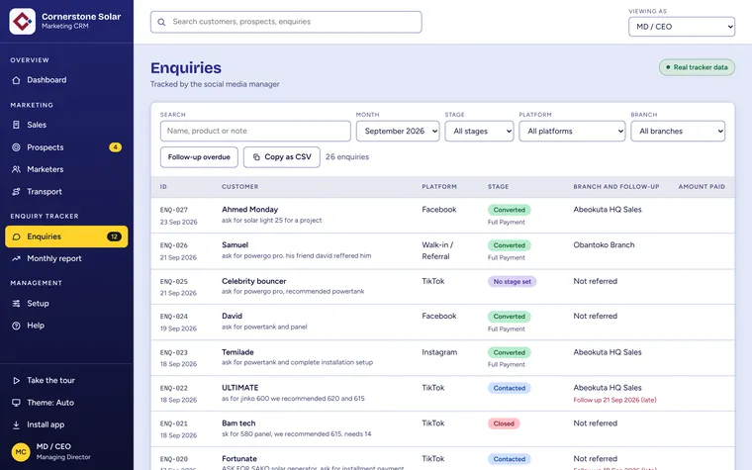Click the Sales document icon
Screen dimensions: 752x470
tap(16, 125)
